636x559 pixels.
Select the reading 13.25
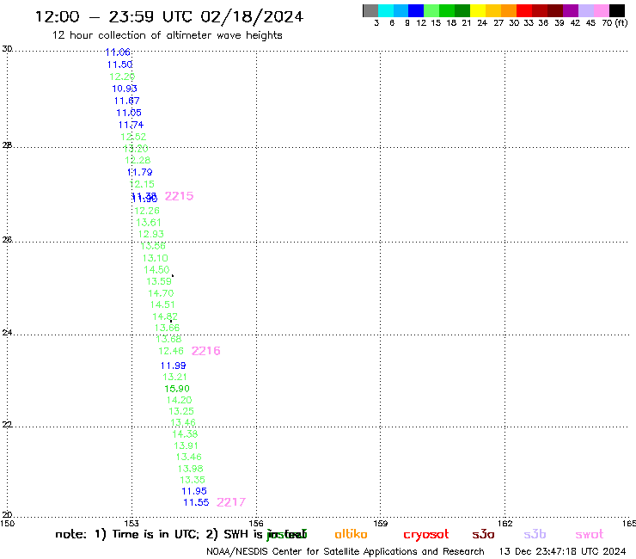click(x=181, y=412)
